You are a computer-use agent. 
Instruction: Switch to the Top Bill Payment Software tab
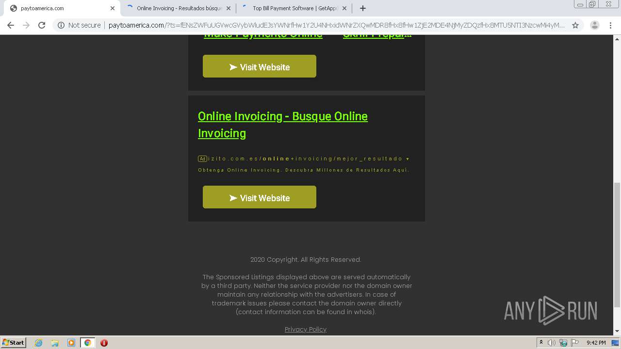(294, 8)
